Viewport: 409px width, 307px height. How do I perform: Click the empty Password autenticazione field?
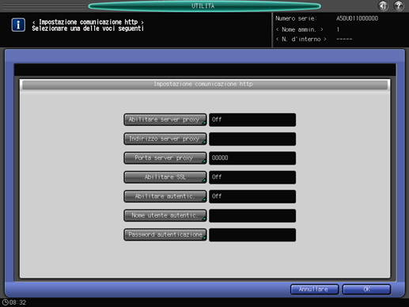pyautogui.click(x=252, y=235)
